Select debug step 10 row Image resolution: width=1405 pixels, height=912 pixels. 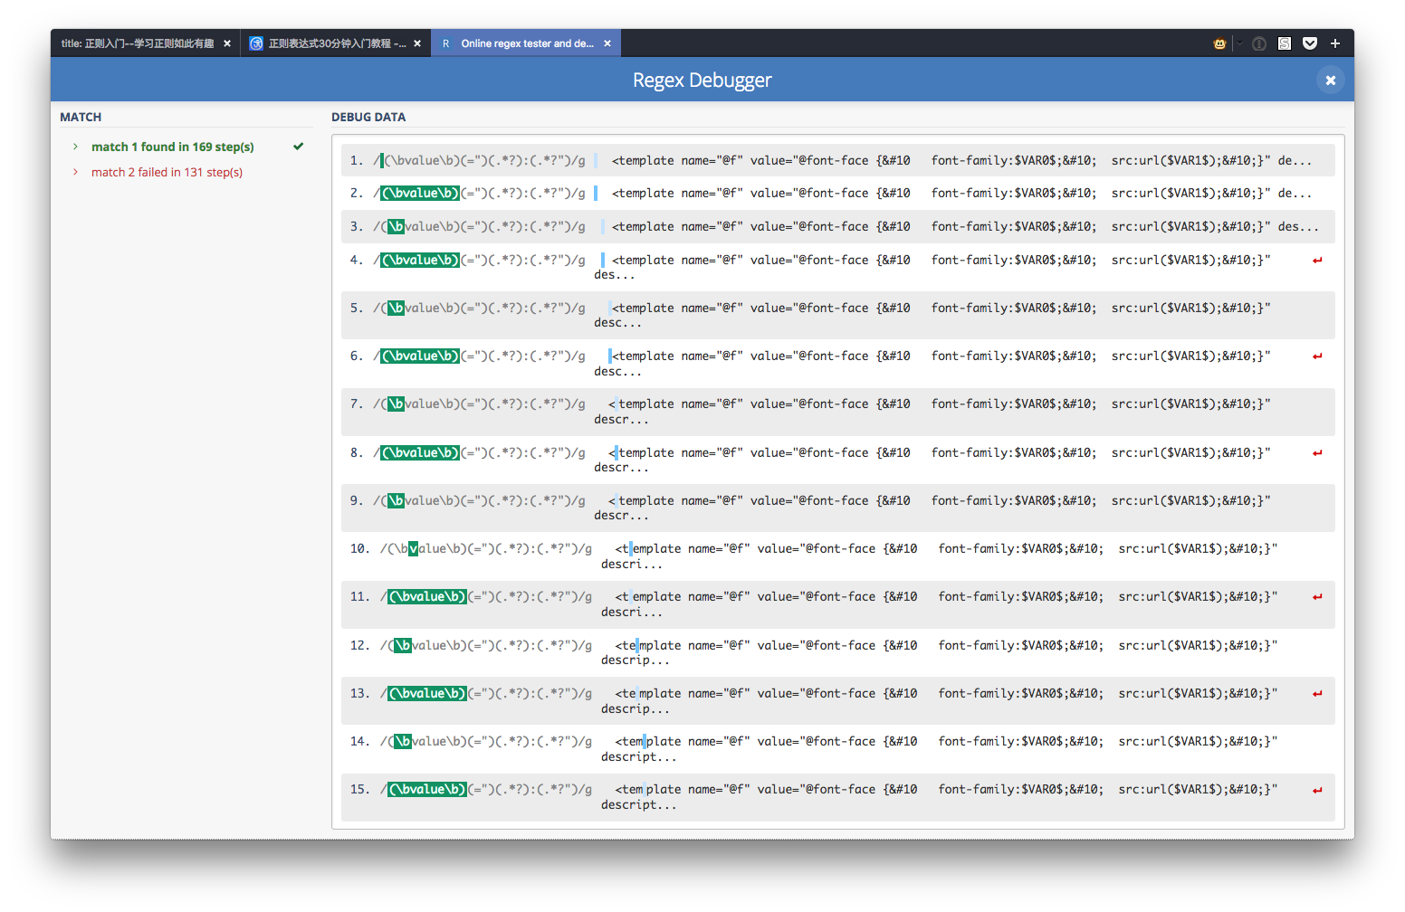[x=837, y=556]
